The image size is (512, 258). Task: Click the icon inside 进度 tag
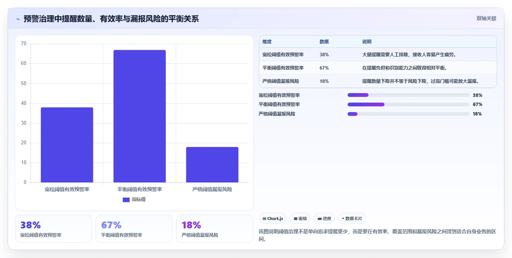[x=320, y=219]
